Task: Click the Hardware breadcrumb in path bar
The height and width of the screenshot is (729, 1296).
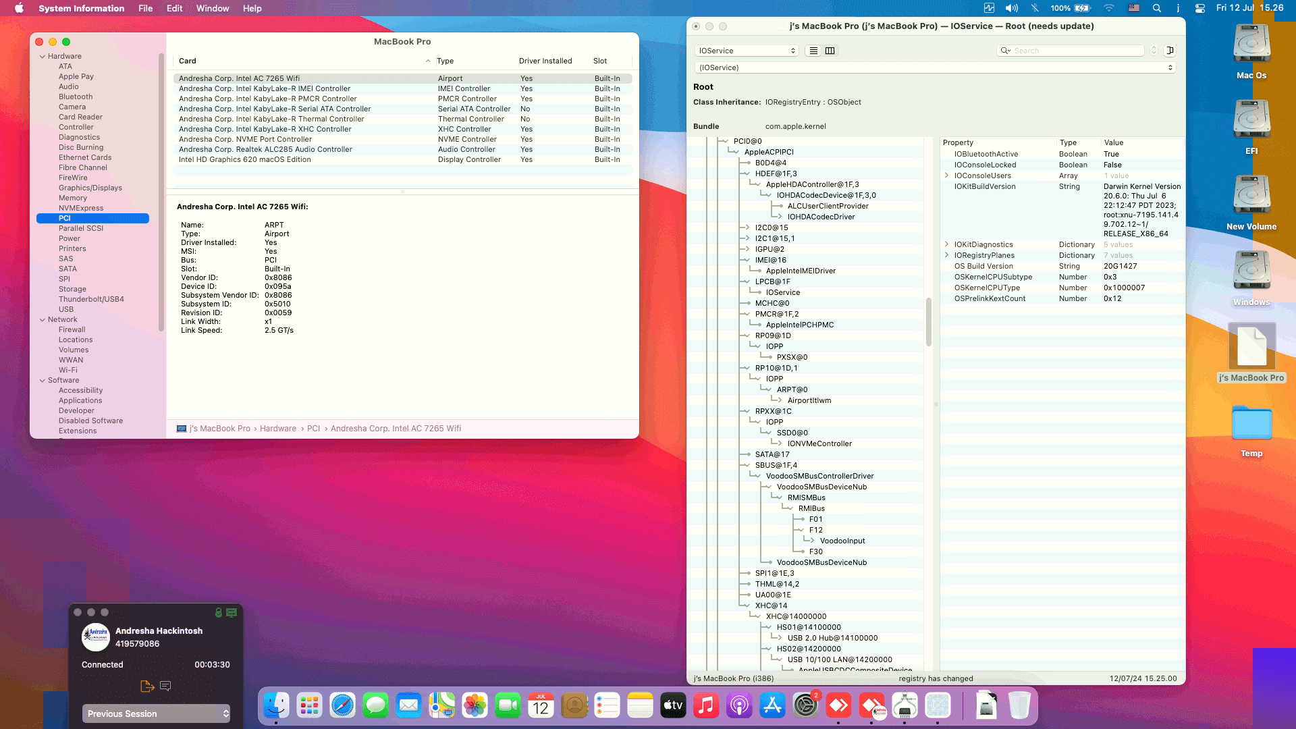Action: [278, 429]
